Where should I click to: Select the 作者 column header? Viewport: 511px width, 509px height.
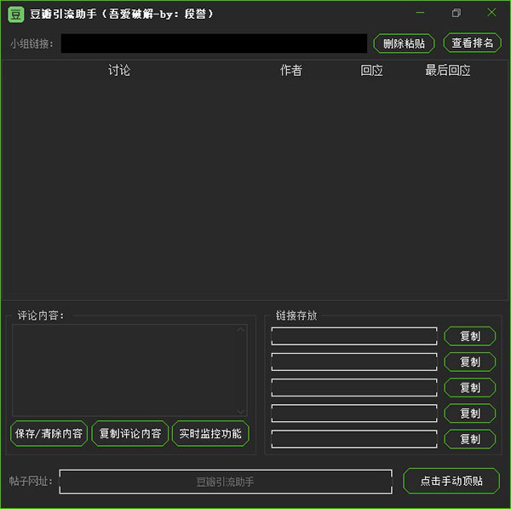pyautogui.click(x=291, y=70)
